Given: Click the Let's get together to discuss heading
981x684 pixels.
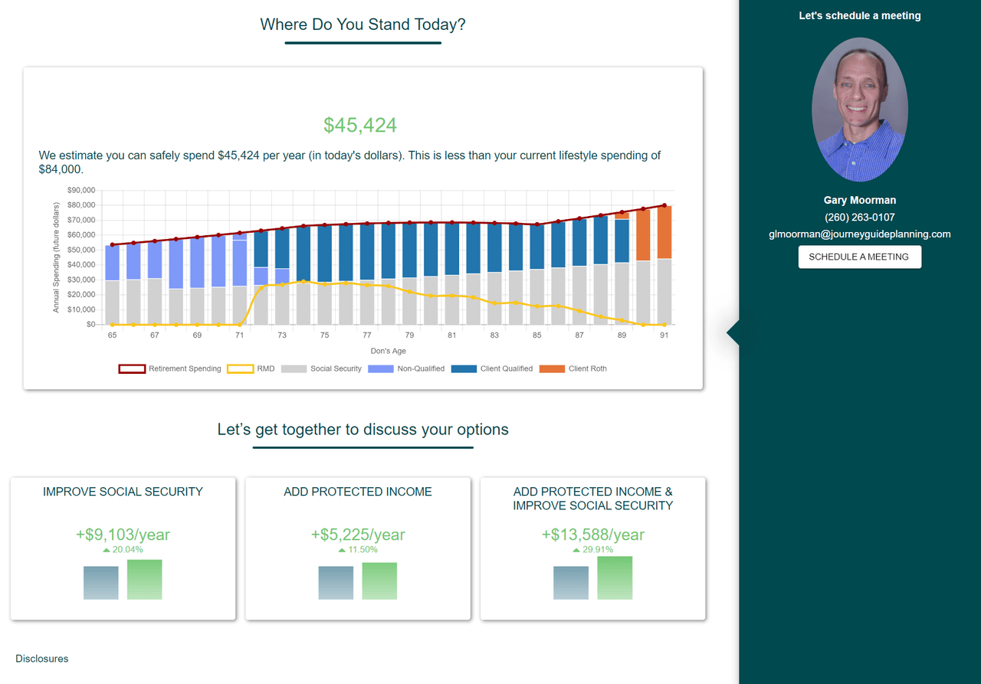Looking at the screenshot, I should click(x=363, y=430).
